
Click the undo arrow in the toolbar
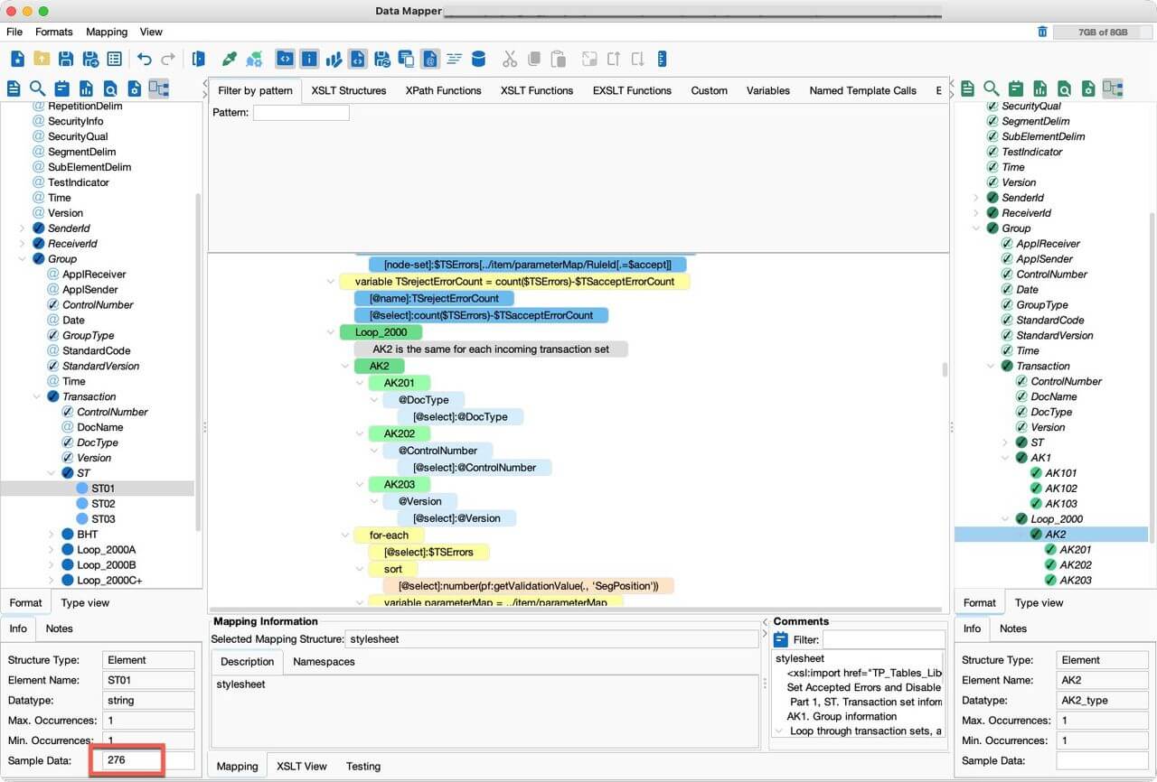(x=144, y=60)
